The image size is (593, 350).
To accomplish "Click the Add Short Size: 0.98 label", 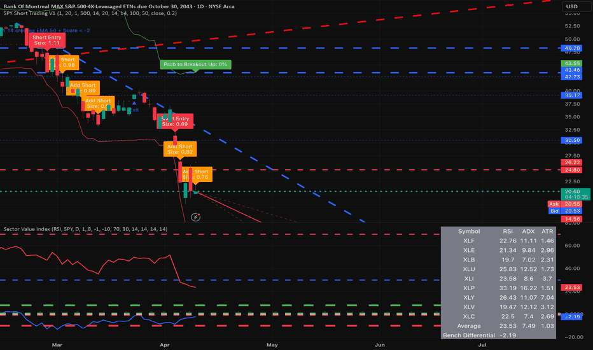I will pos(64,62).
